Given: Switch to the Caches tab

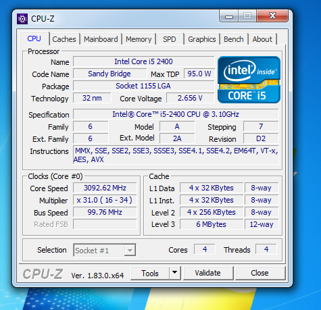Looking at the screenshot, I should tap(64, 39).
